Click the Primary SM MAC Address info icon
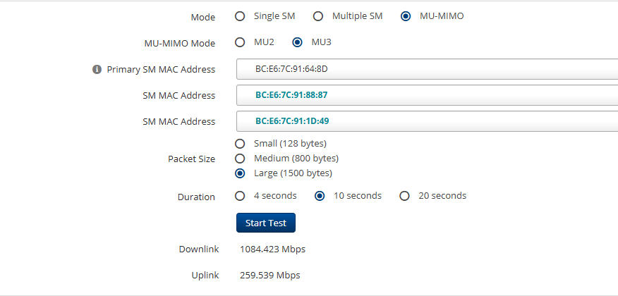The image size is (618, 296). coord(97,70)
